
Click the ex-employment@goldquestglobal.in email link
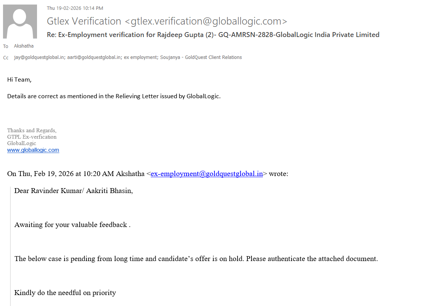pos(207,174)
